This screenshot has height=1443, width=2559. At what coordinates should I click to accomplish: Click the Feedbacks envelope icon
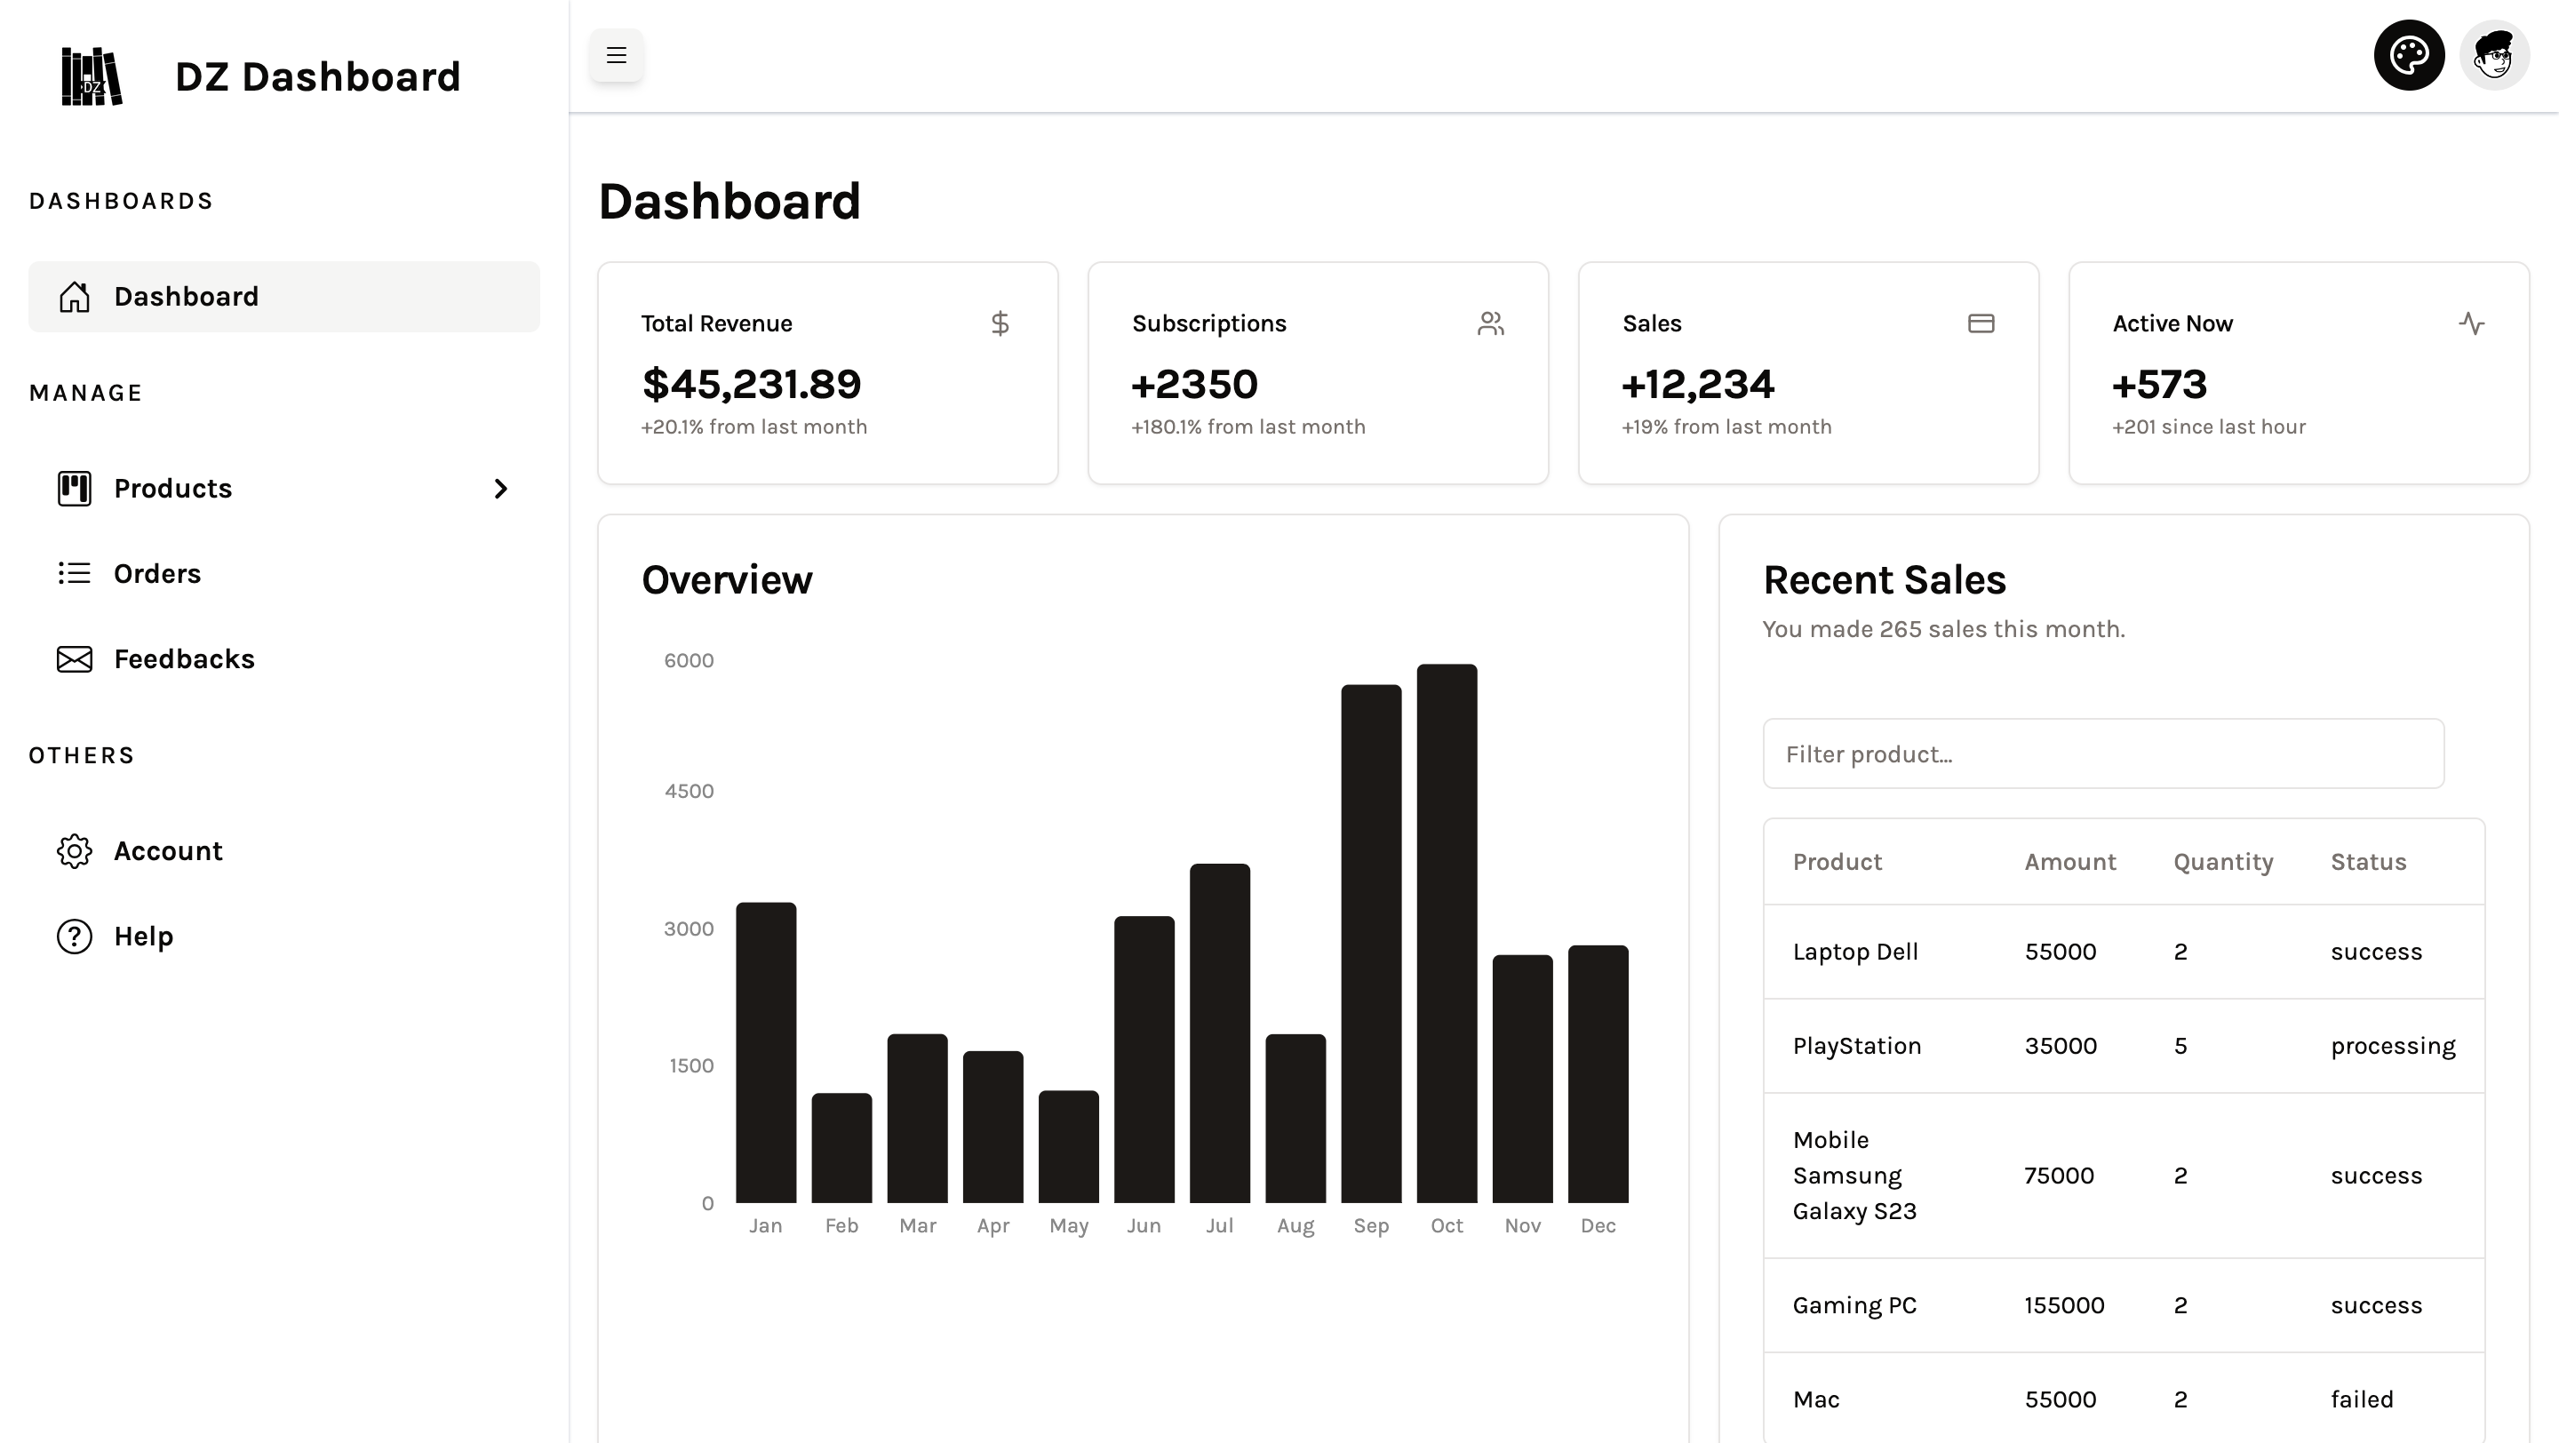click(x=75, y=659)
